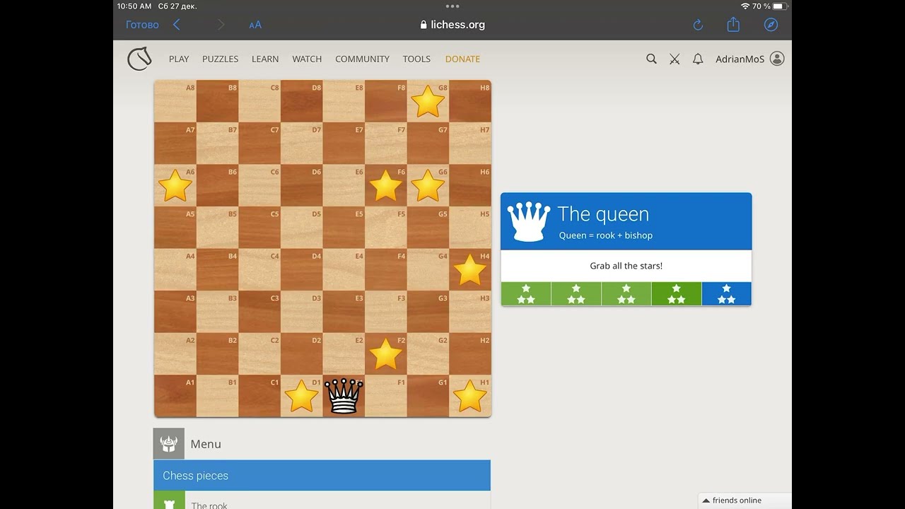This screenshot has width=905, height=509.
Task: Grab the star on G6
Action: pos(428,185)
